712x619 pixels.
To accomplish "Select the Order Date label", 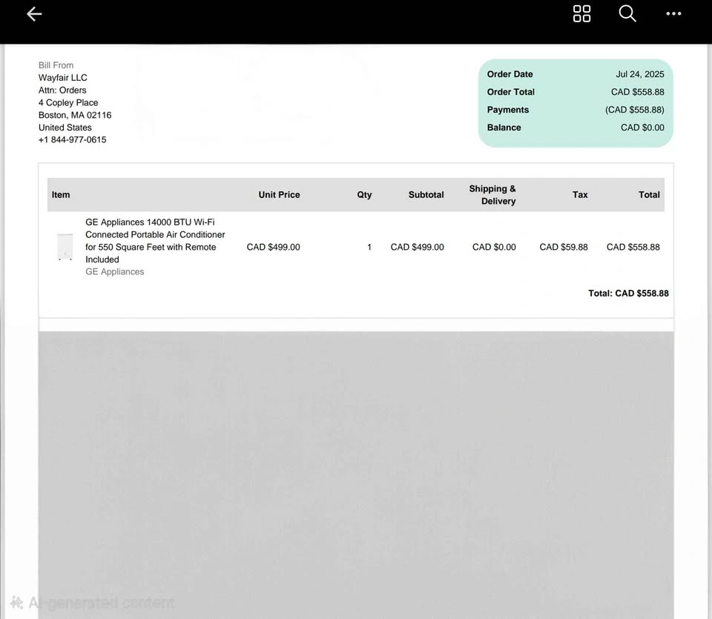I will 510,74.
